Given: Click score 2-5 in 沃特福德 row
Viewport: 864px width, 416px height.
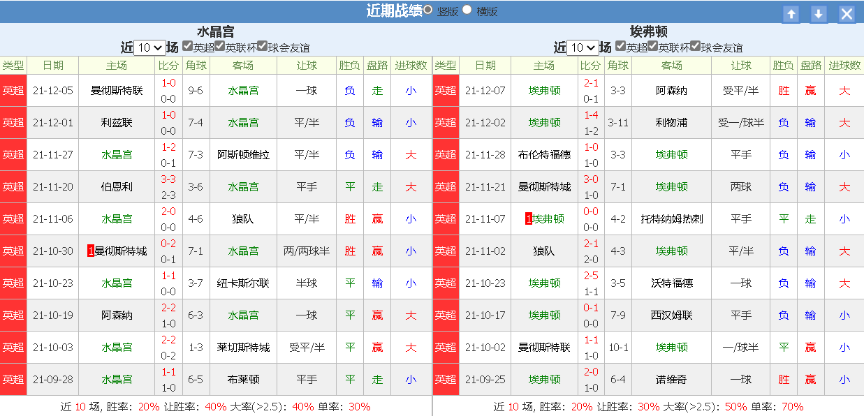Looking at the screenshot, I should 591,276.
